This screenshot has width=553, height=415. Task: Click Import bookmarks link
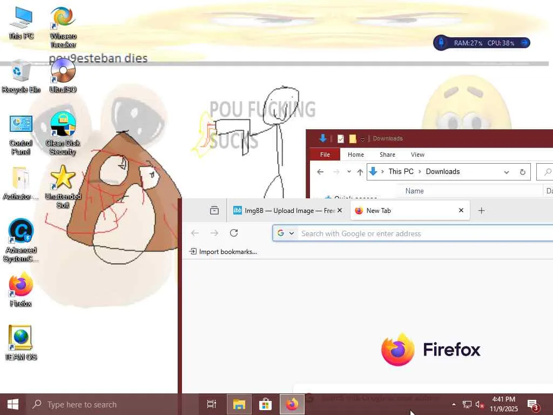point(223,252)
